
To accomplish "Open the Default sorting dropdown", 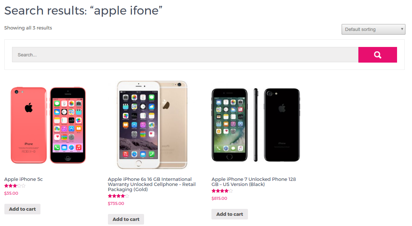I will point(373,29).
